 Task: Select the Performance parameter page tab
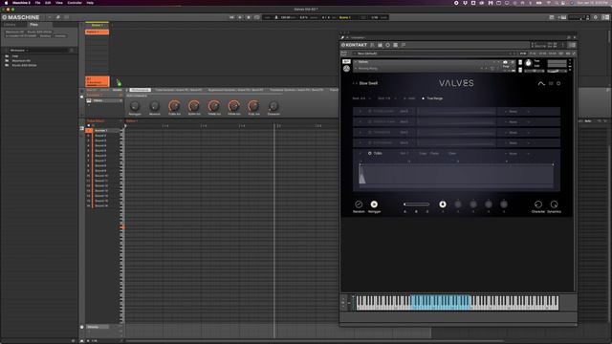point(140,90)
